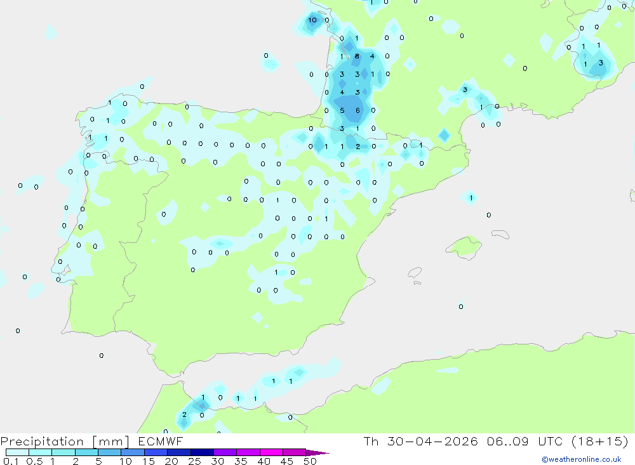
Task: Click the 25–30 mm dark navy legend box
Action: (202, 452)
